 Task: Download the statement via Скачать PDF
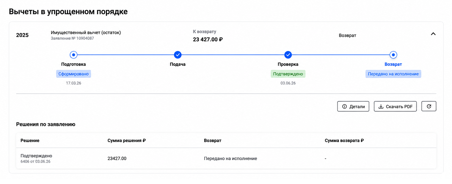tap(395, 106)
